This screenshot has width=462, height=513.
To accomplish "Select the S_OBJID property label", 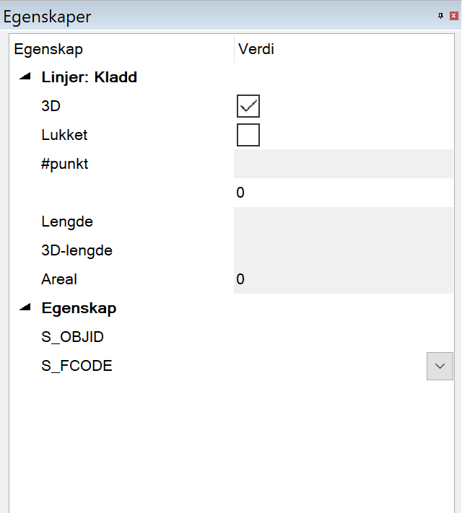I will [73, 337].
